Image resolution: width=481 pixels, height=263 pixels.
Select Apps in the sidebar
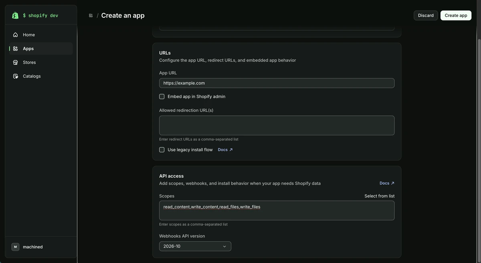pos(41,49)
